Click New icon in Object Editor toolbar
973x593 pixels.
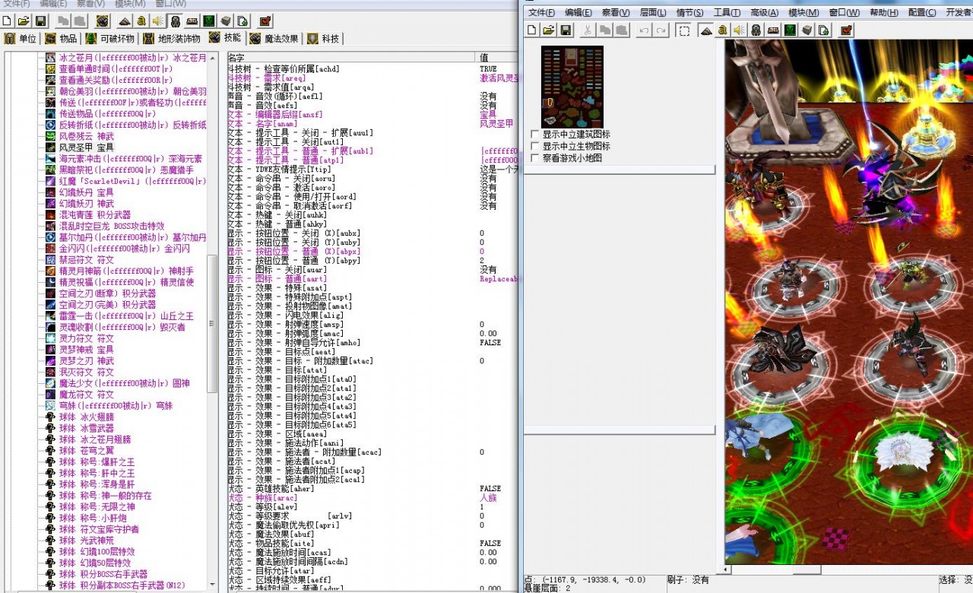pyautogui.click(x=8, y=21)
